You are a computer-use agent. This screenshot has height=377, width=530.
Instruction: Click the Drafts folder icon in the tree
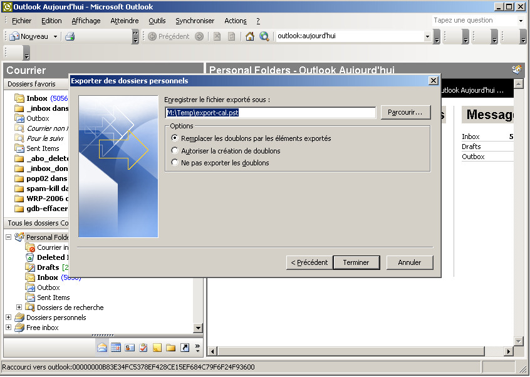[x=30, y=267]
